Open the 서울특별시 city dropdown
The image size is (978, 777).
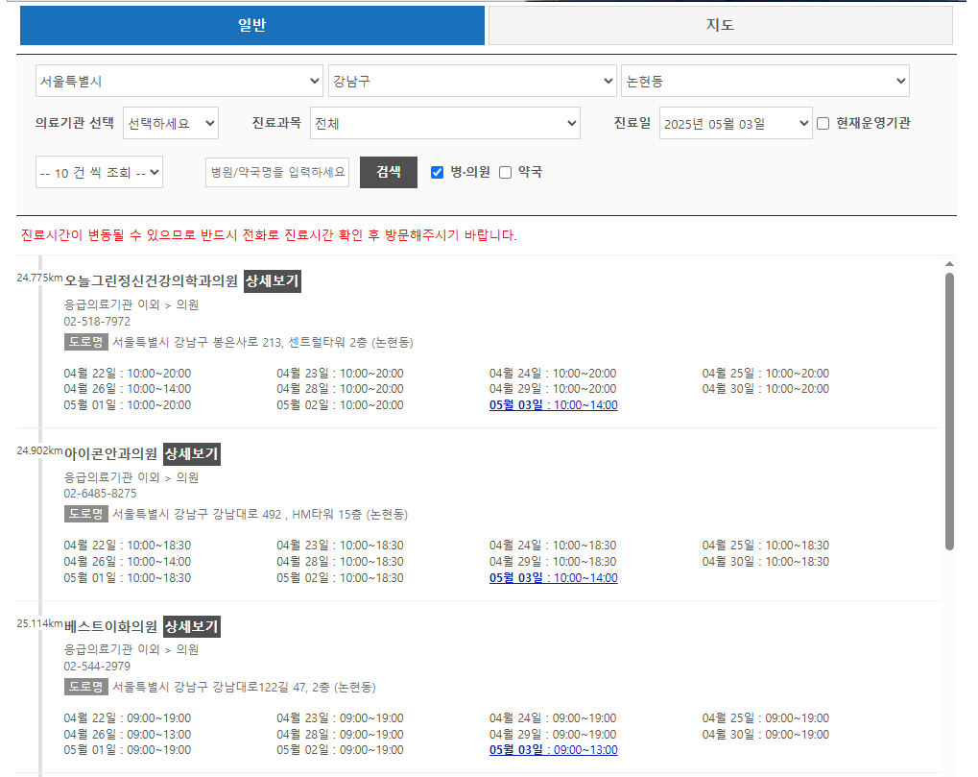tap(179, 81)
